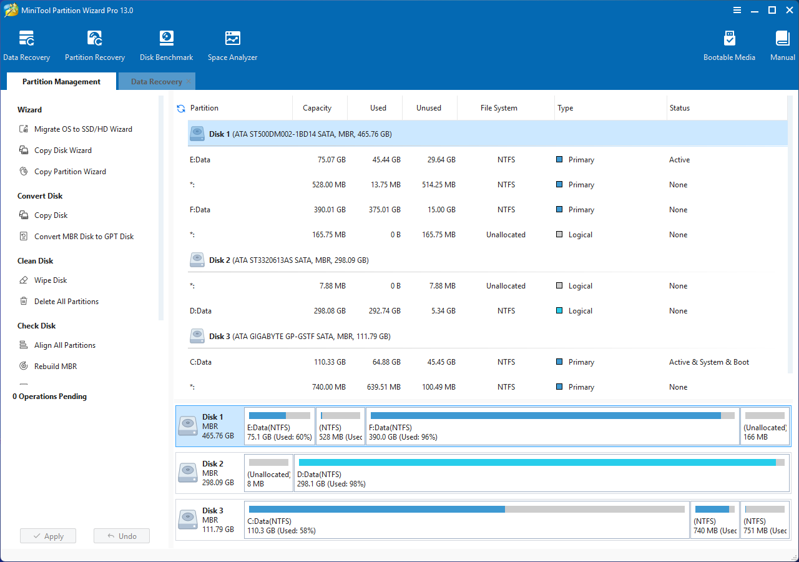Screen dimensions: 799x562
Task: Sort by Partition column header
Action: click(204, 108)
